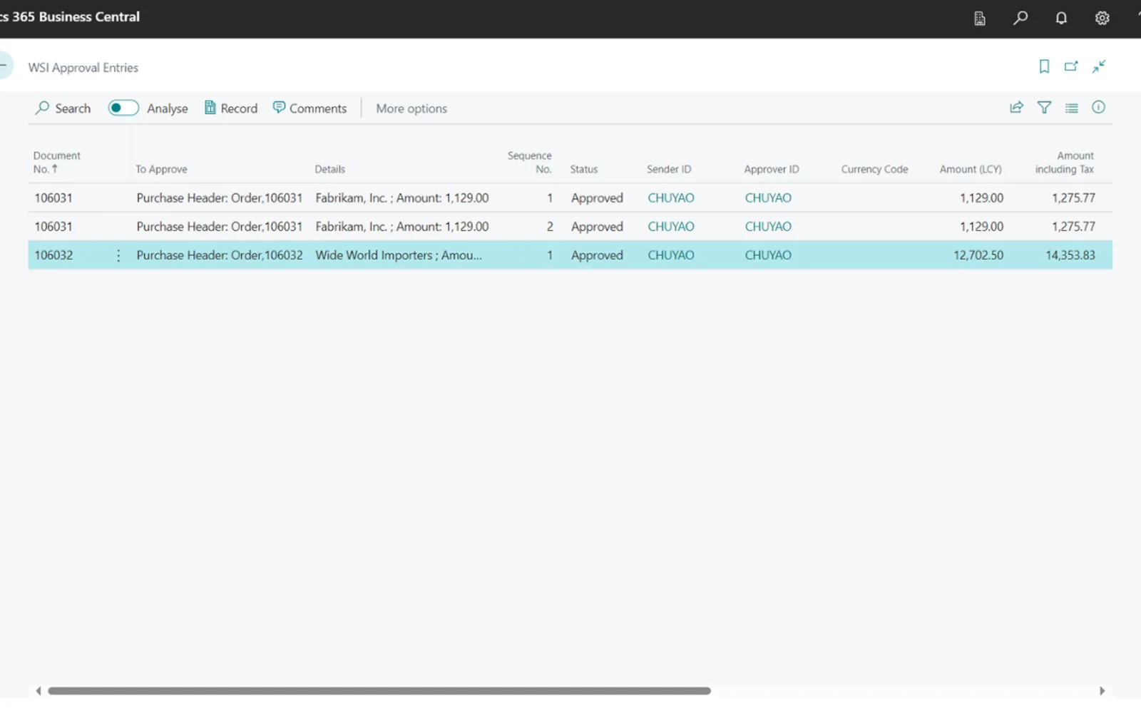
Task: Open the To Approve column header menu
Action: tap(161, 170)
